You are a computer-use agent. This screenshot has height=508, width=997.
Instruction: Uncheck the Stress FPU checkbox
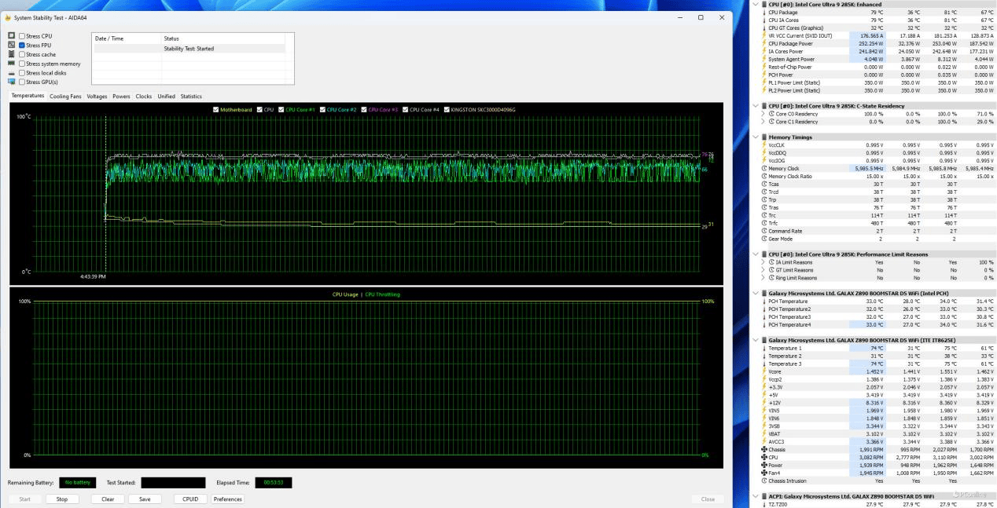22,46
